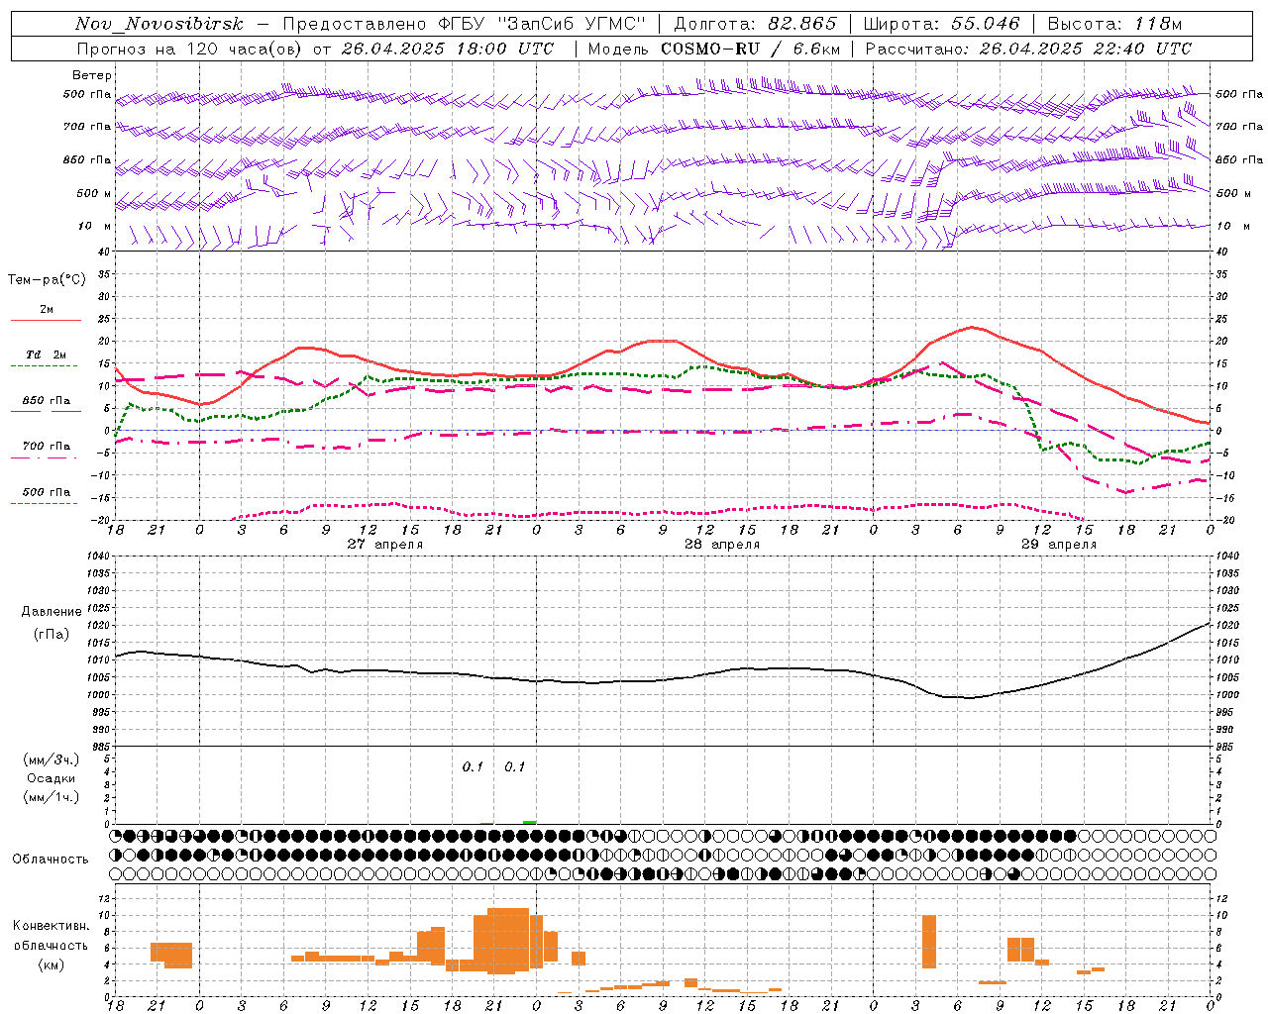Screen dimensions: 1268x1014
Task: Select the 'Предоставлено ФГБУ "ЗапСиб УГМС"' provider text
Action: tap(465, 24)
